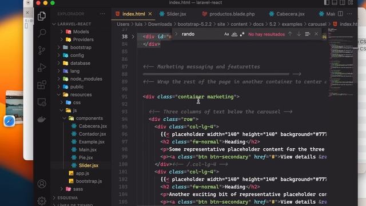This screenshot has height=206, width=366.
Task: Open Main.jsx in the file tree
Action: click(x=87, y=150)
